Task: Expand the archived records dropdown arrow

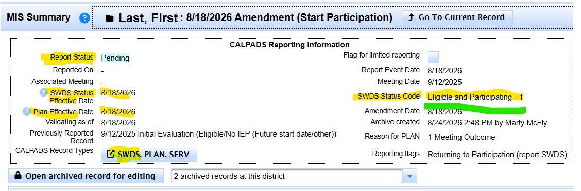Action: click(x=410, y=176)
